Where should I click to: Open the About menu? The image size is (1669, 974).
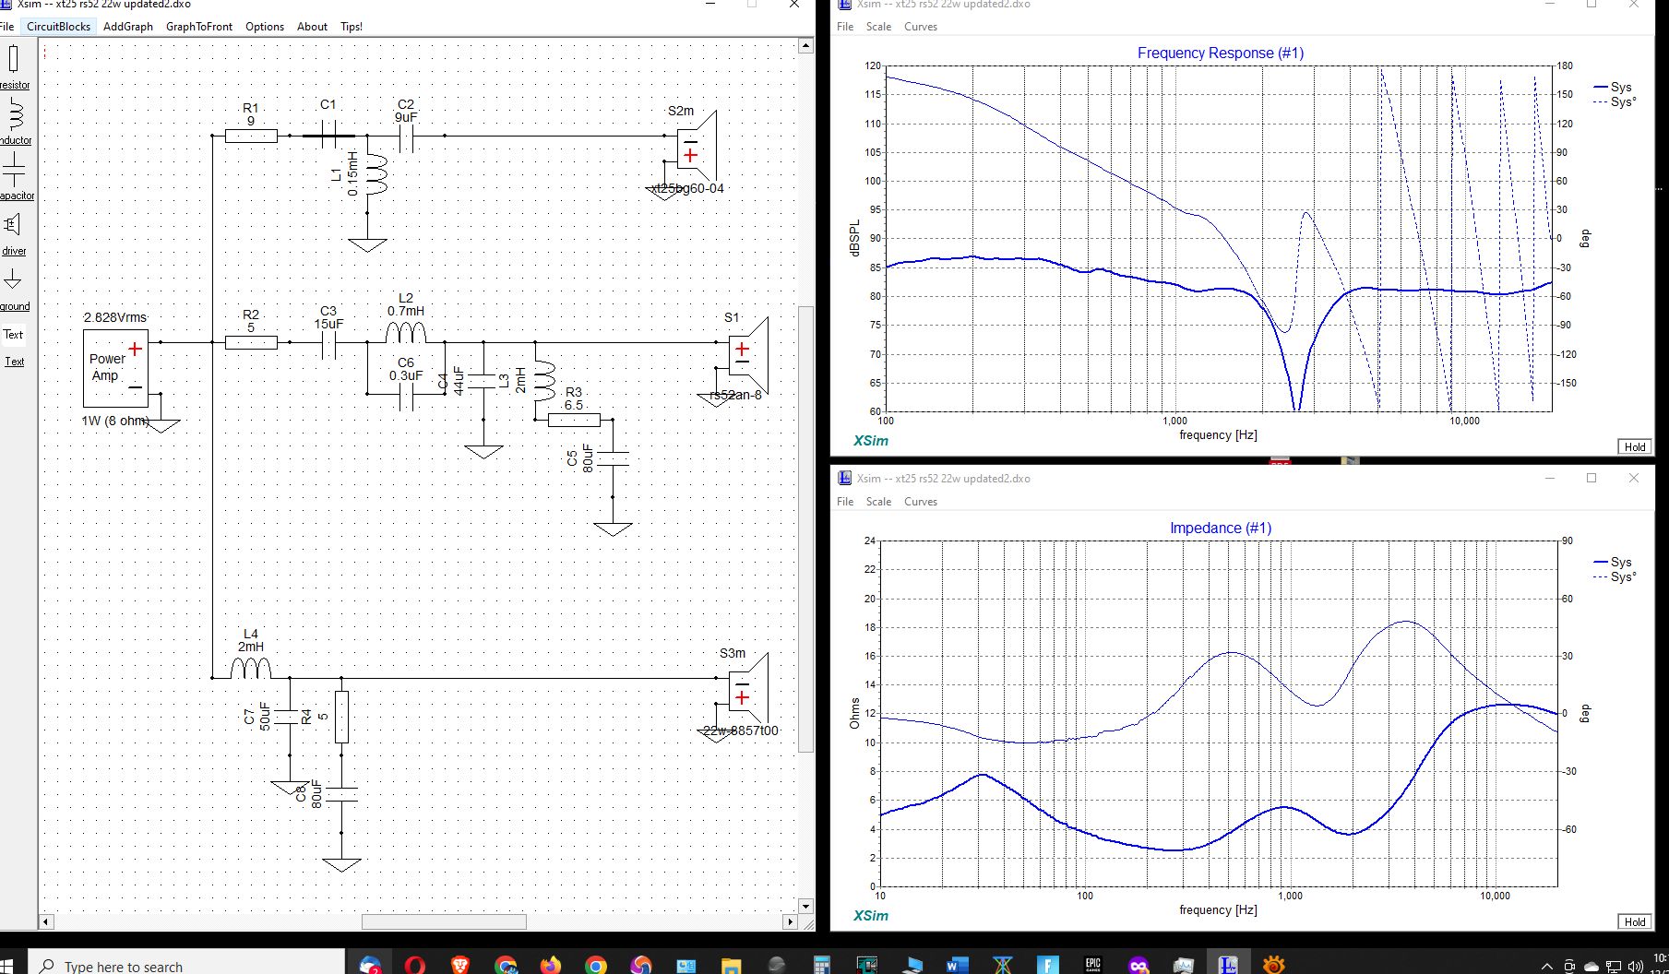click(x=312, y=27)
